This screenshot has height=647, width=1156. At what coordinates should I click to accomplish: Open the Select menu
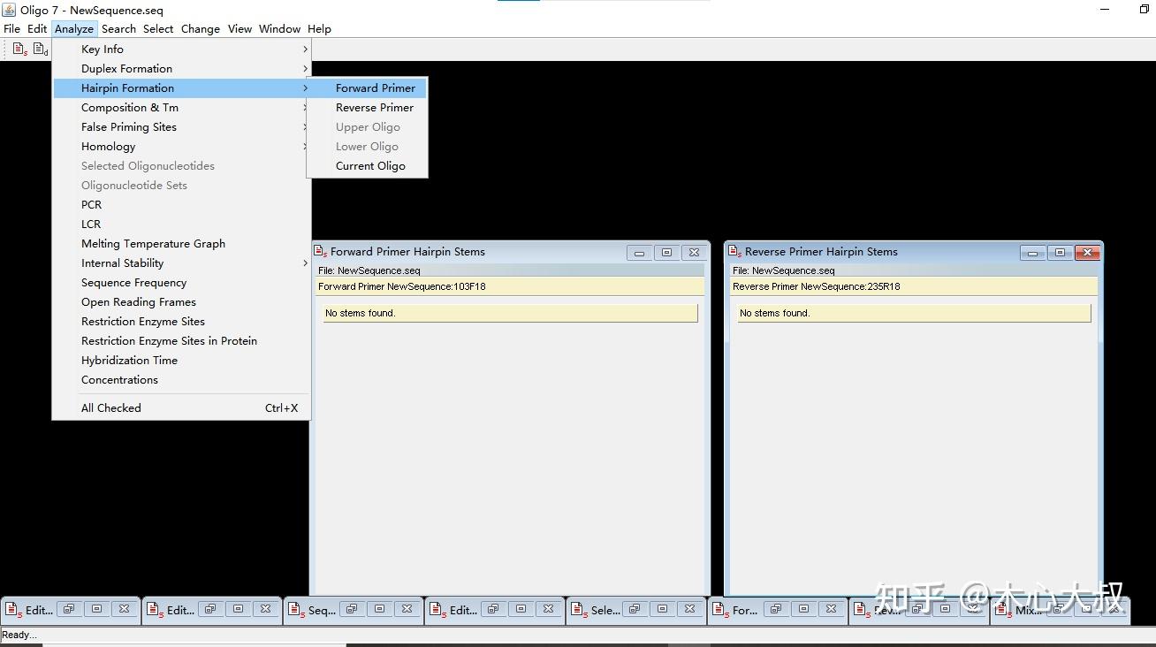158,29
